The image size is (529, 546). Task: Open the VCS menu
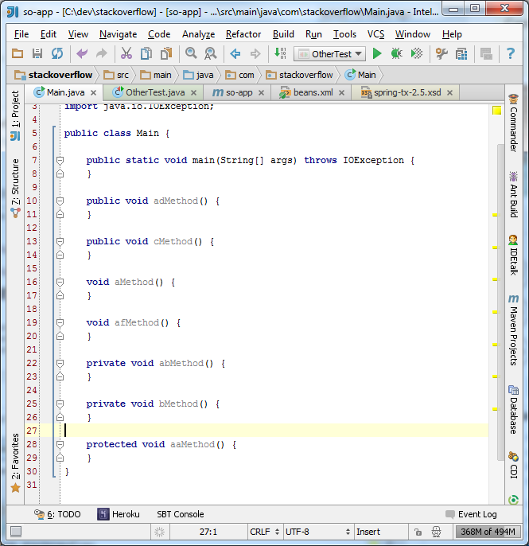pyautogui.click(x=375, y=34)
